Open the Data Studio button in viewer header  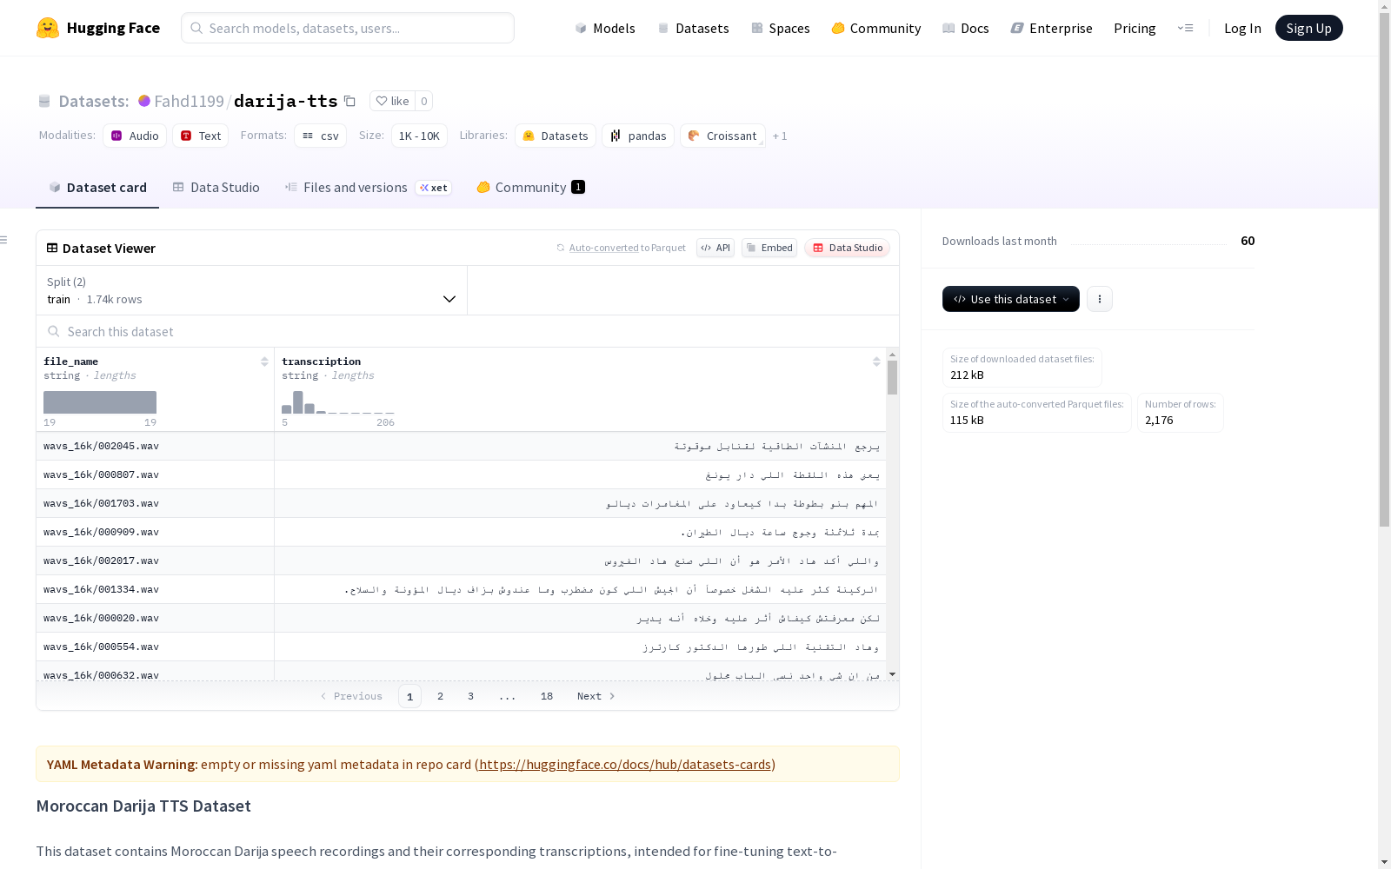(x=848, y=248)
